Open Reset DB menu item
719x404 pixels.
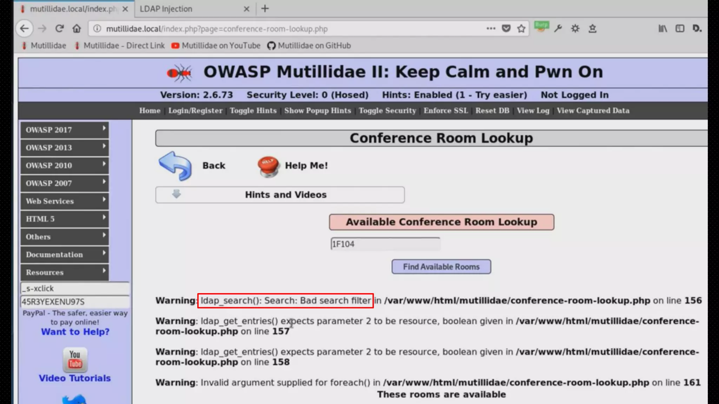coord(492,110)
